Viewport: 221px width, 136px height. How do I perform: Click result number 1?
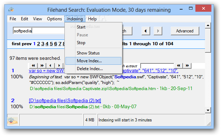(13, 70)
